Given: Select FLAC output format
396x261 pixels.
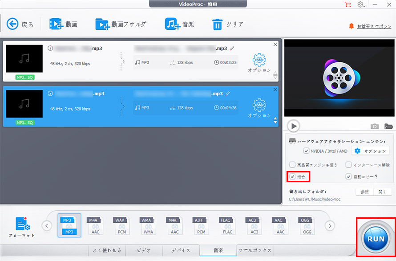Looking at the screenshot, I should coord(227,225).
